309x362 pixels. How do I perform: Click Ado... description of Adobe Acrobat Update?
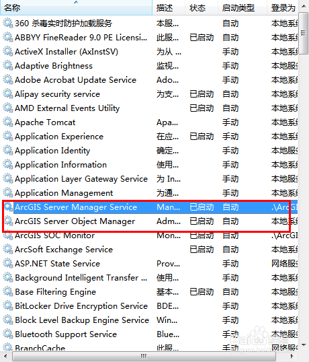(167, 80)
